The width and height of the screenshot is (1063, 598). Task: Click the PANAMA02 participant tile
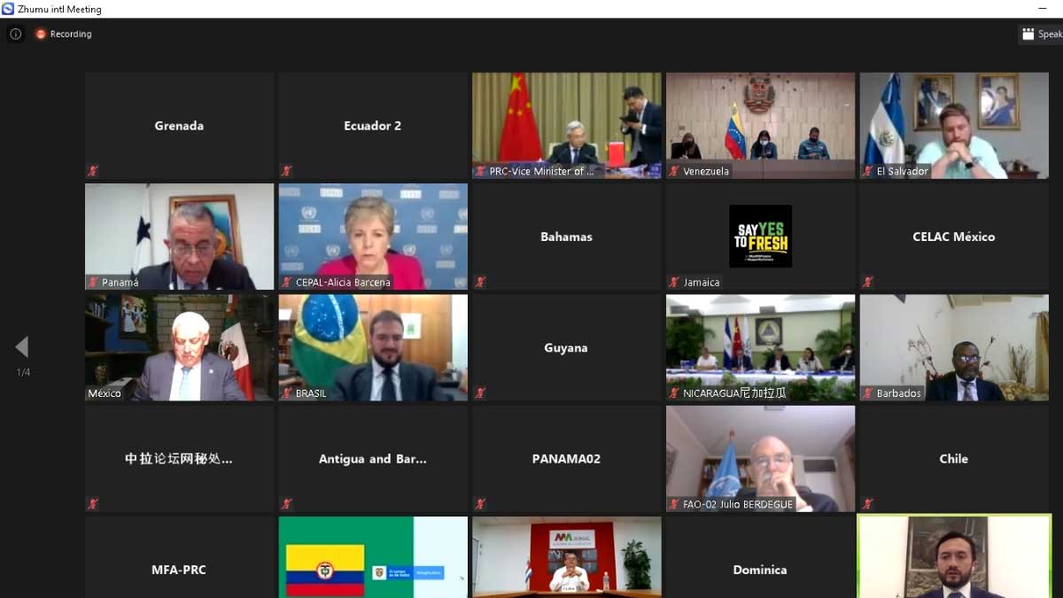tap(566, 459)
